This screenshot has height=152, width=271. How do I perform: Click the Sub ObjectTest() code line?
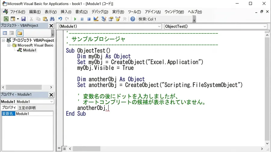[x=88, y=51]
